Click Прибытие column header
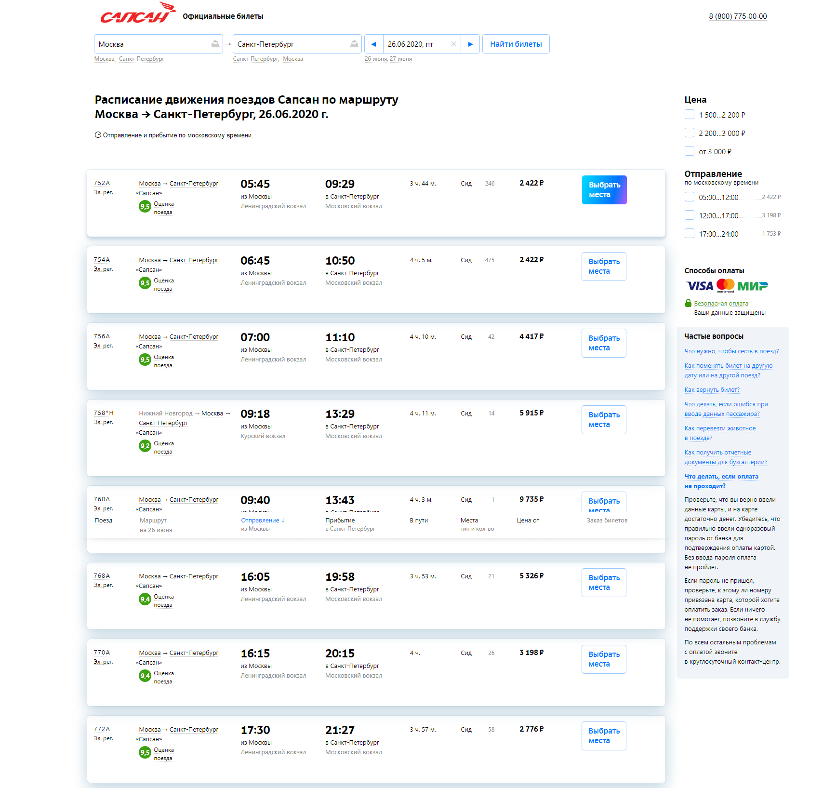Viewport: 823px width, 788px height. click(x=340, y=520)
